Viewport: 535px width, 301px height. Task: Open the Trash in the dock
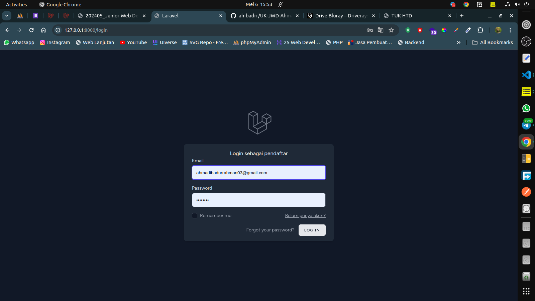coord(526,277)
